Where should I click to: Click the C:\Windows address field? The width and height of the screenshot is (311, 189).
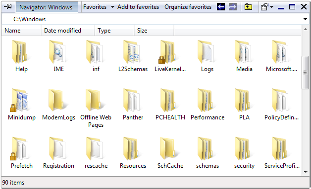point(152,19)
